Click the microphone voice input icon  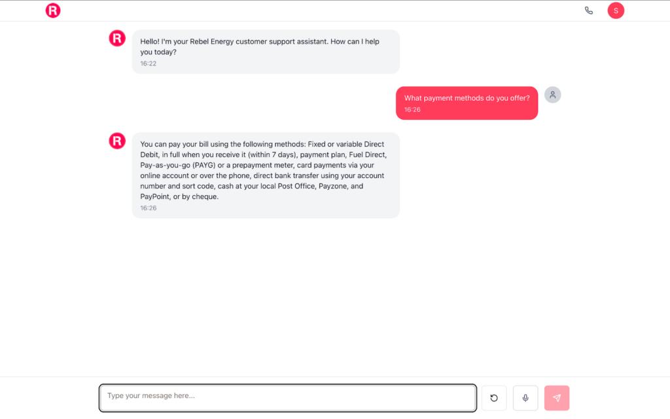(525, 398)
